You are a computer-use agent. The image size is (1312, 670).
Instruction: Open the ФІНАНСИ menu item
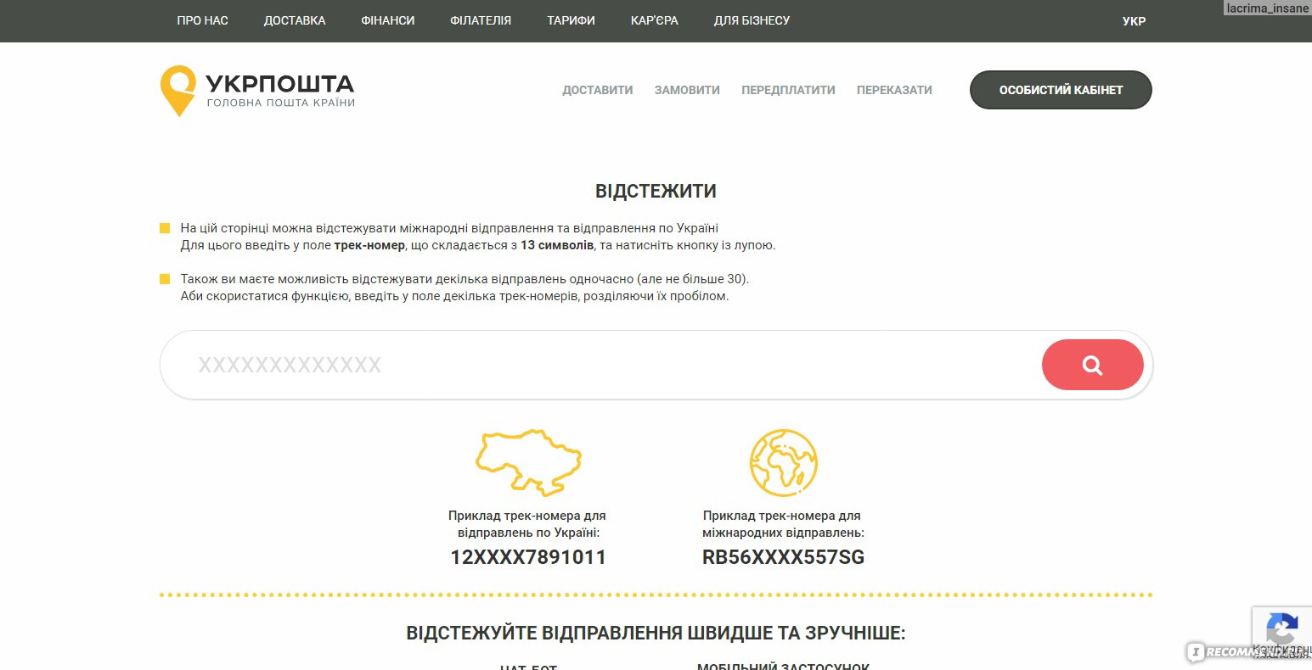point(388,20)
